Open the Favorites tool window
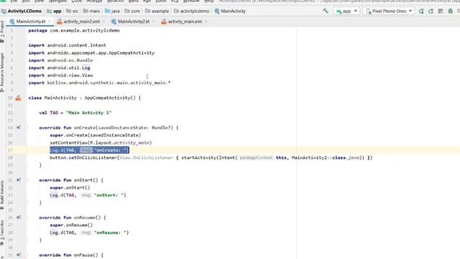460x259 pixels. click(x=2, y=232)
